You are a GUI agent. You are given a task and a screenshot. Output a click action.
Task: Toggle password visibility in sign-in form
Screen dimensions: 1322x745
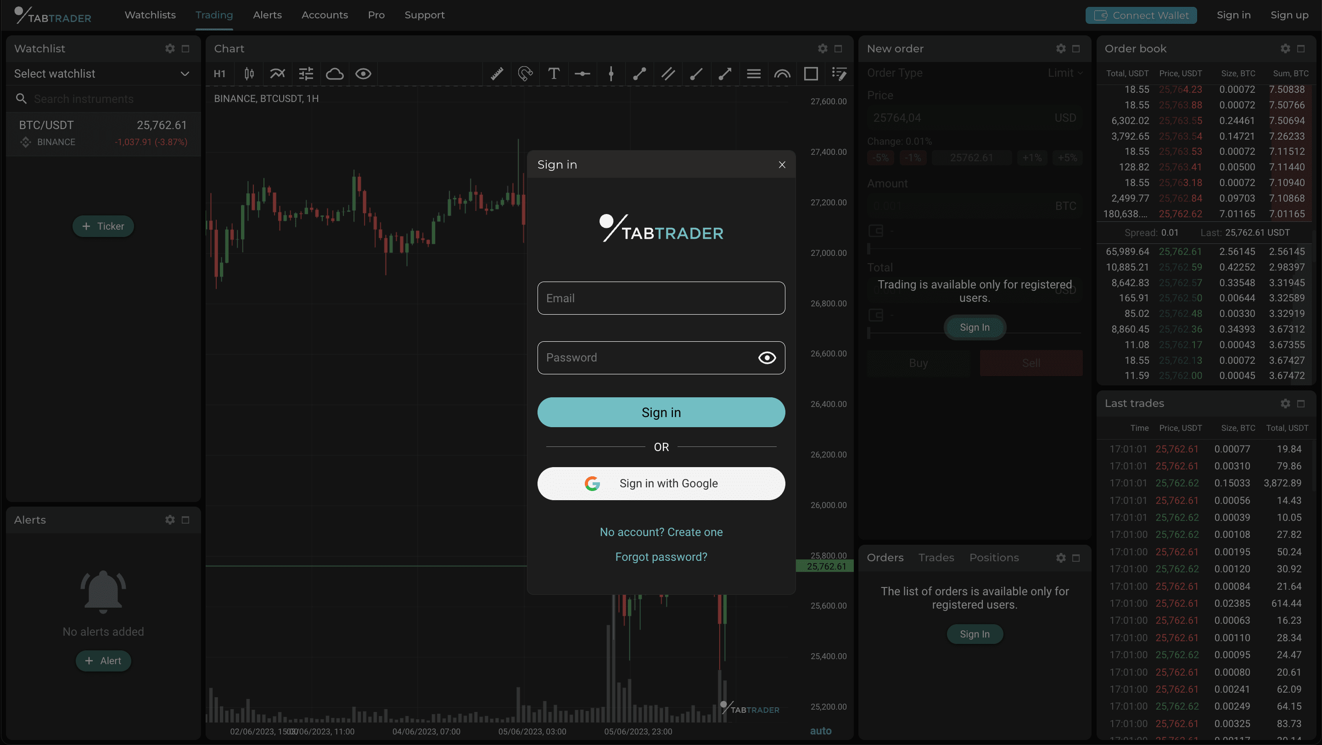coord(767,357)
